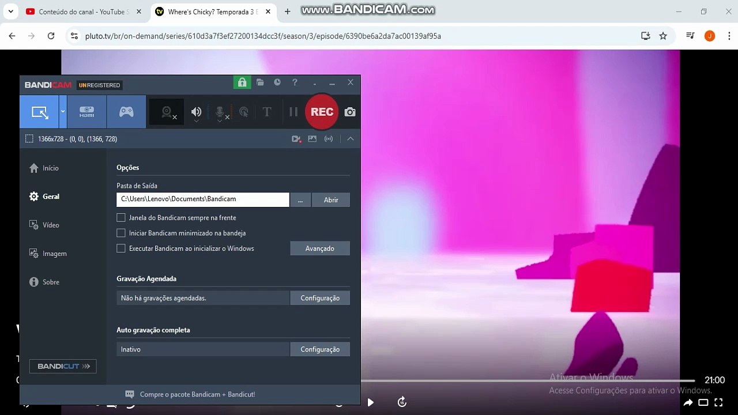Click the Bandicut button in sidebar

click(63, 366)
